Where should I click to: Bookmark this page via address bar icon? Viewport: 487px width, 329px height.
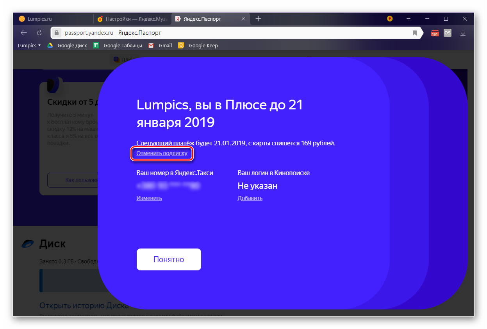[x=415, y=33]
